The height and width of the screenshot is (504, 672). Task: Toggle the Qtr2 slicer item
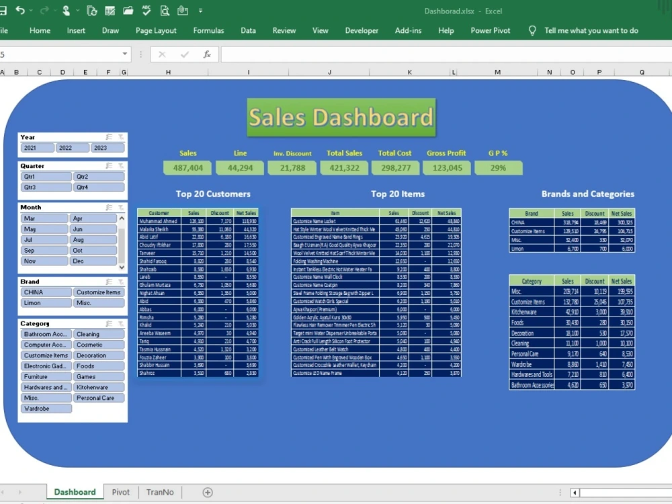tap(99, 177)
